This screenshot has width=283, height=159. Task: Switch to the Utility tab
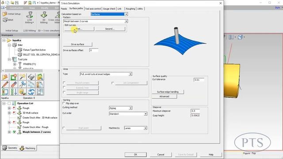tap(140, 9)
